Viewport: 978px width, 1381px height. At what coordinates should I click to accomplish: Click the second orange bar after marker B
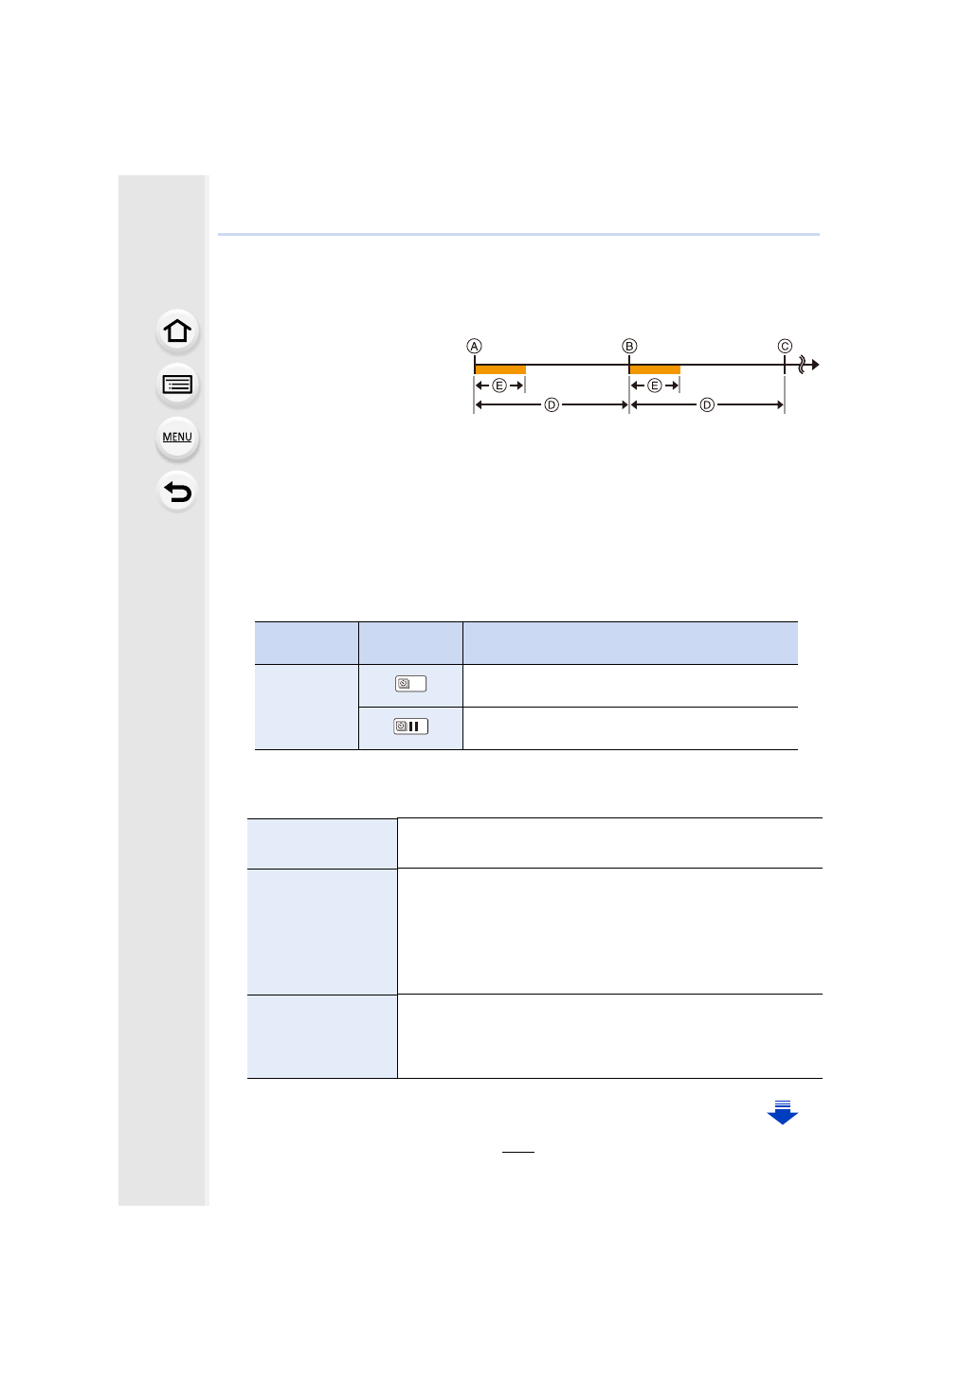[x=655, y=369]
